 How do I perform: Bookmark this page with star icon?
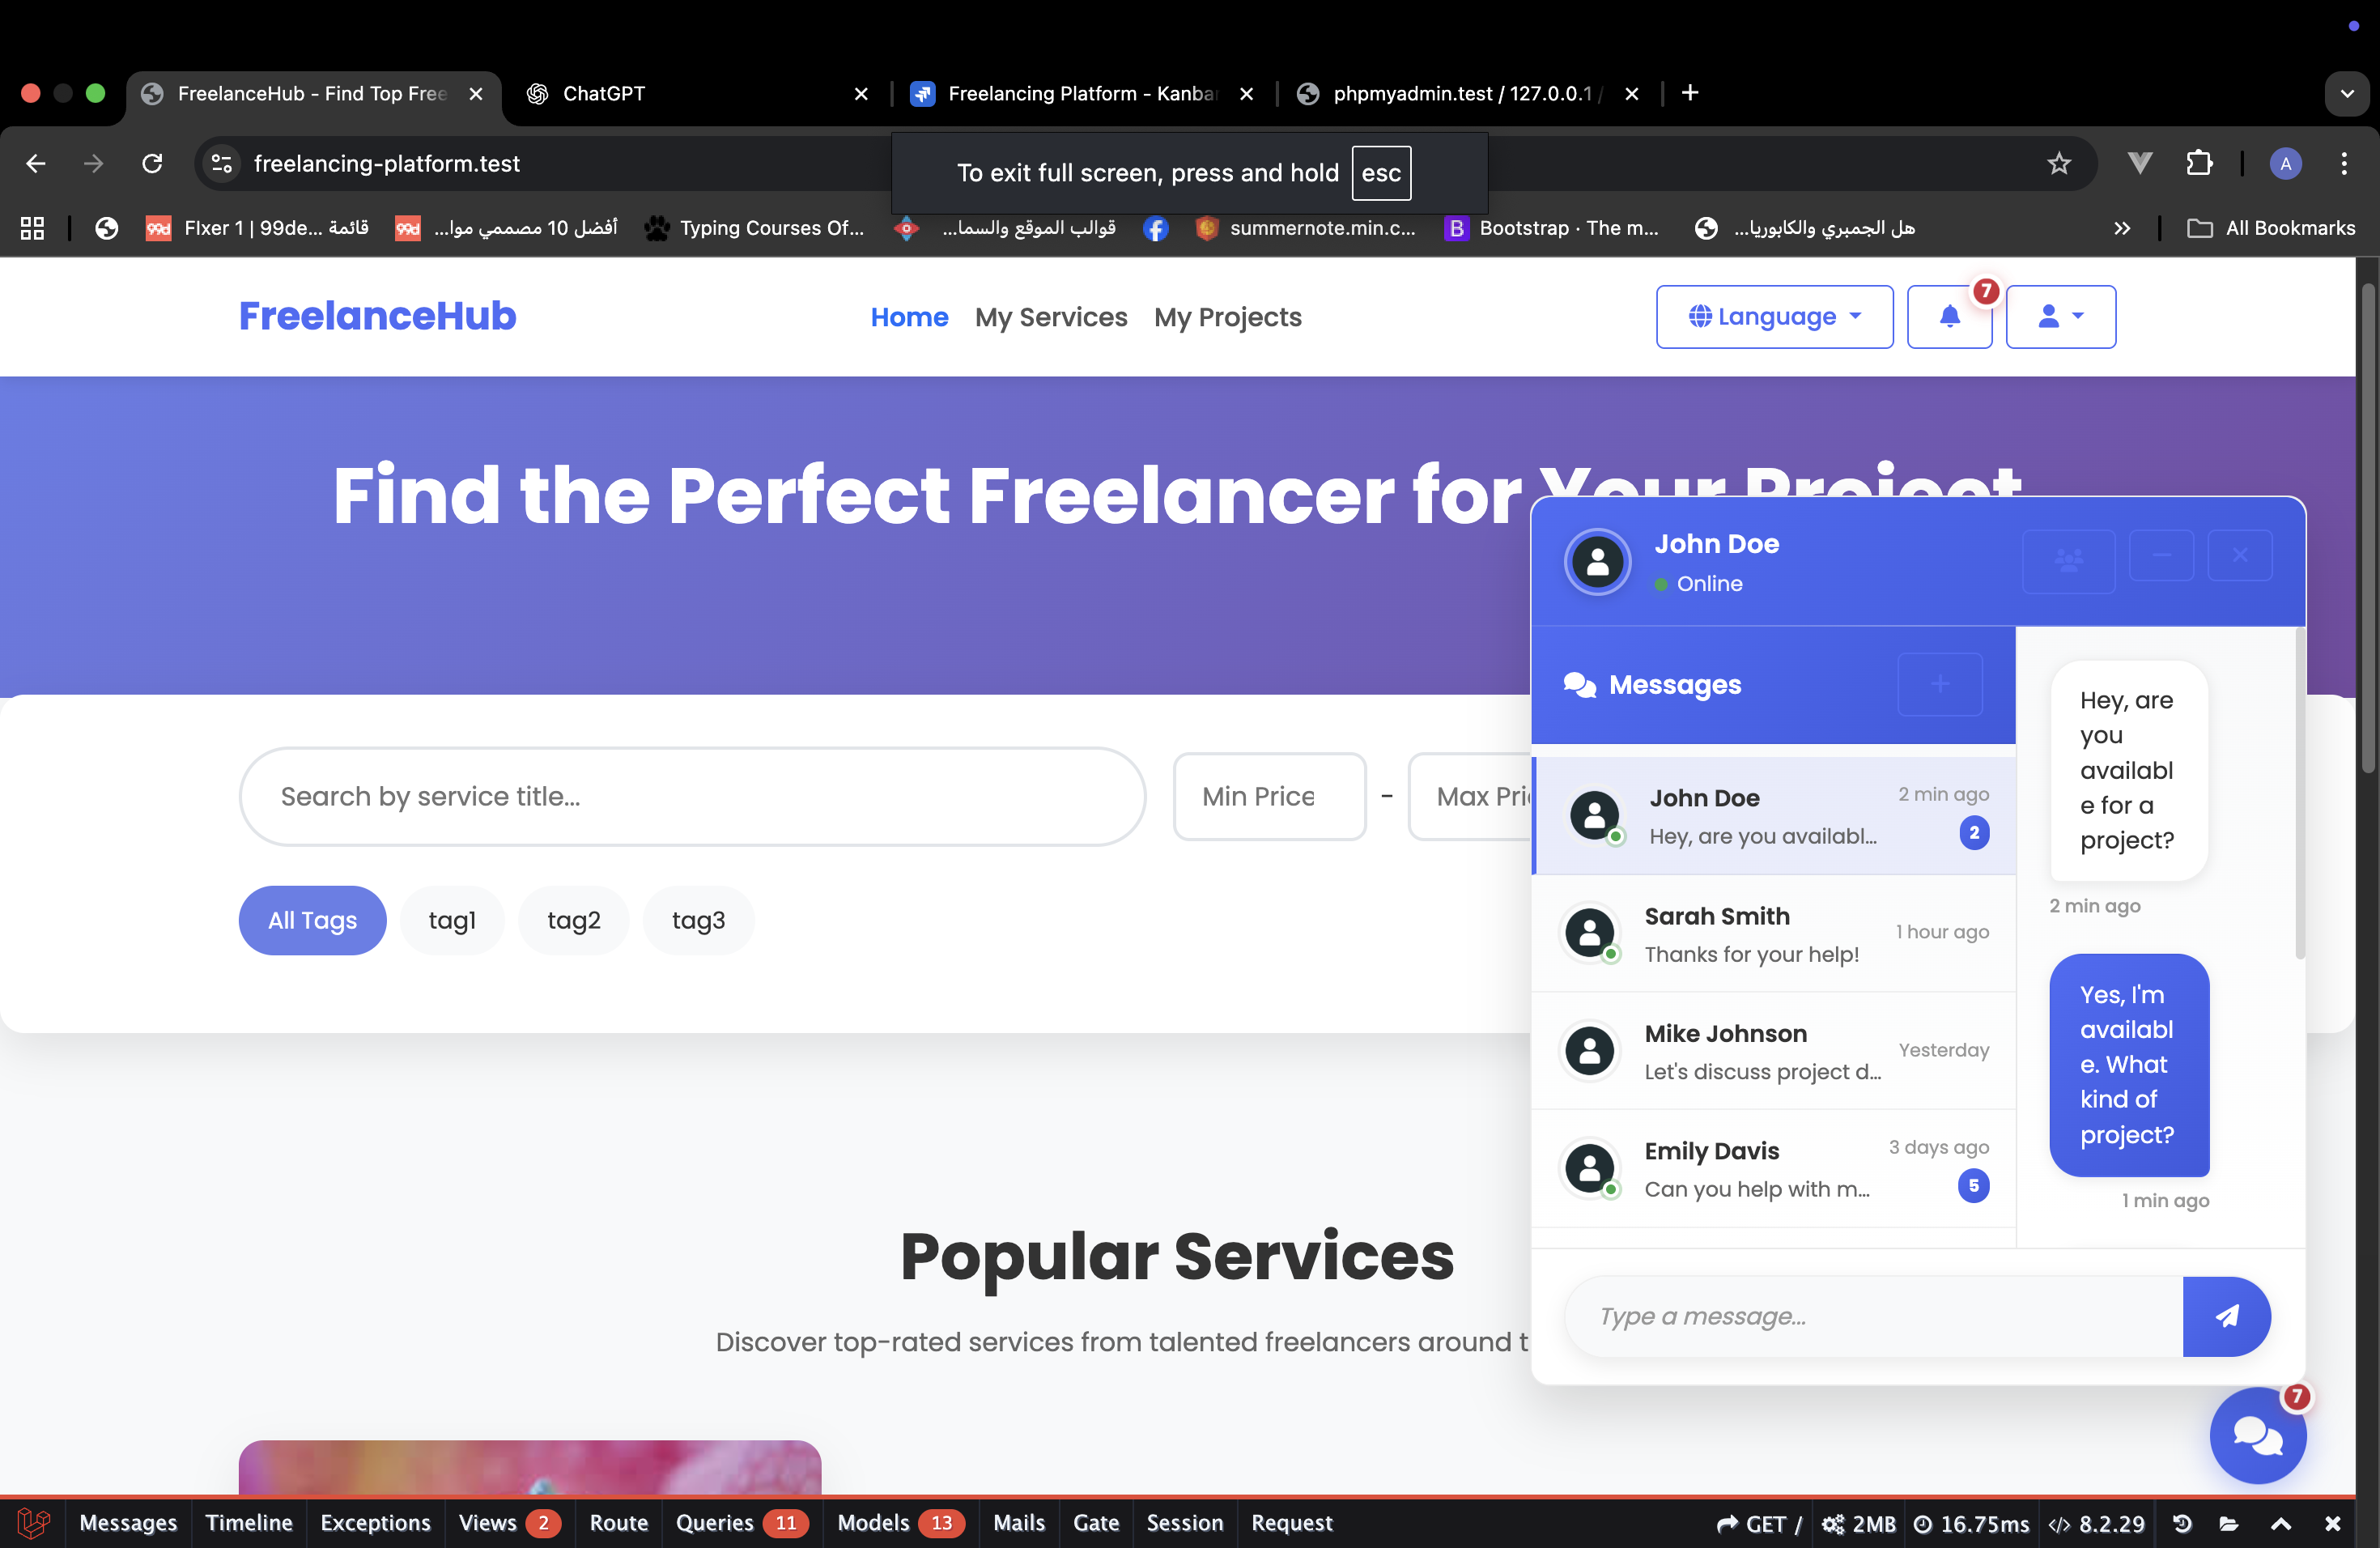(2058, 163)
